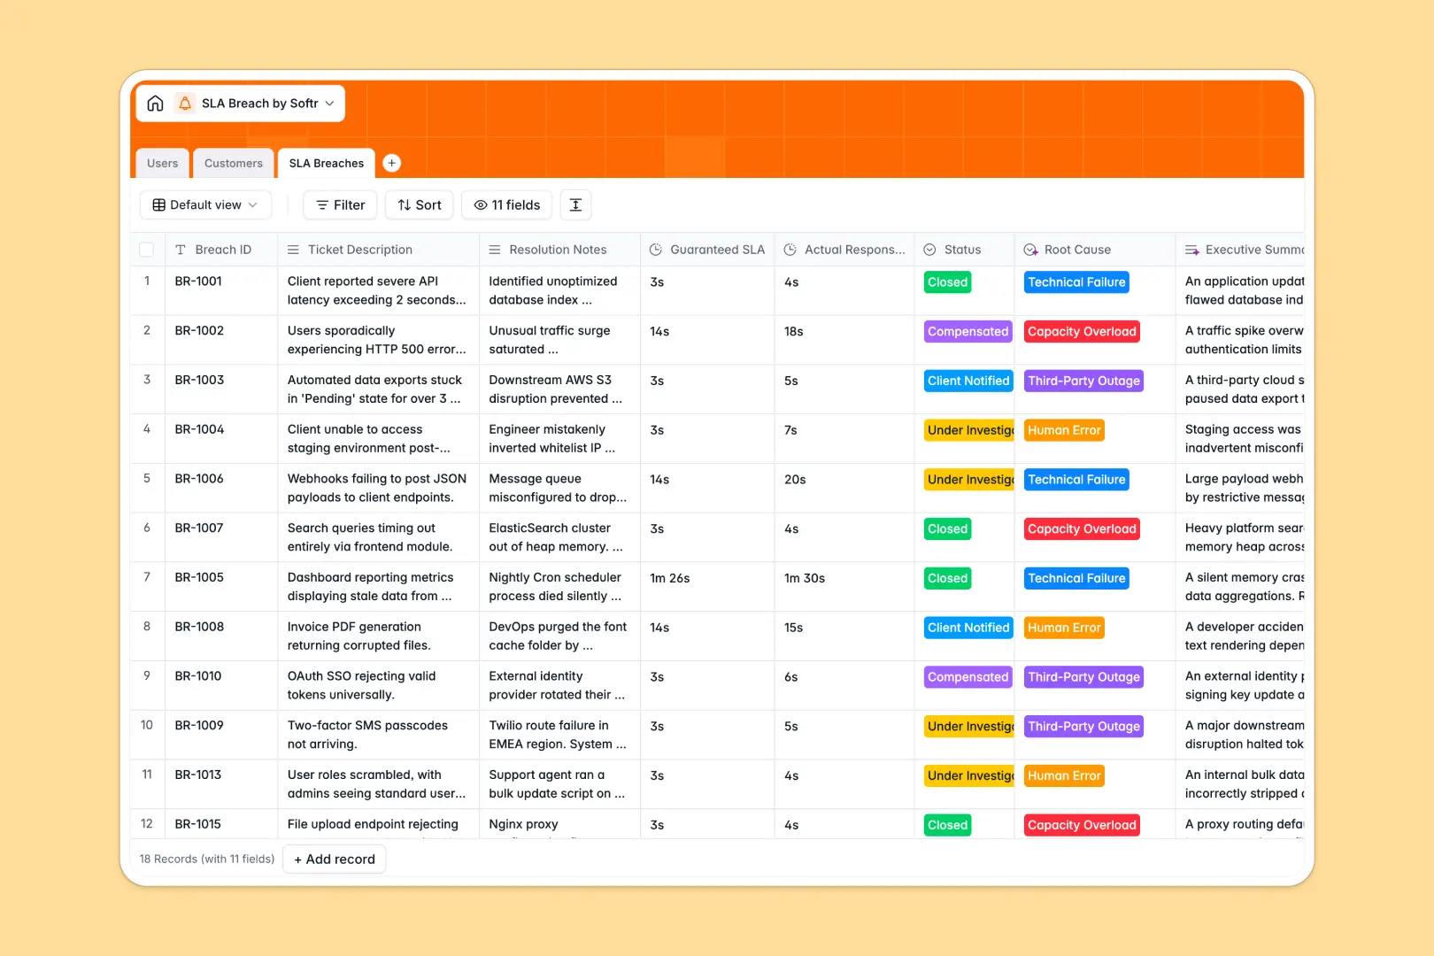Click the clock icon on Guaranteed SLA column
Viewport: 1434px width, 956px height.
point(656,250)
